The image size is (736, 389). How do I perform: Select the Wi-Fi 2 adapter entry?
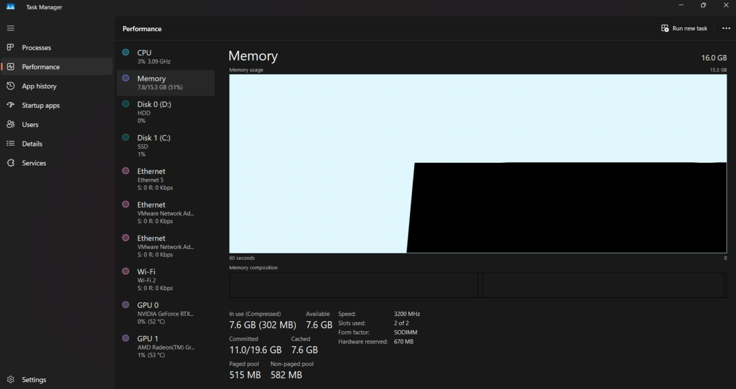[x=165, y=279]
